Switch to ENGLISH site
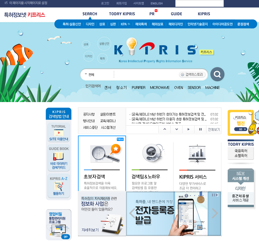This screenshot has height=243, width=259. click(x=157, y=3)
